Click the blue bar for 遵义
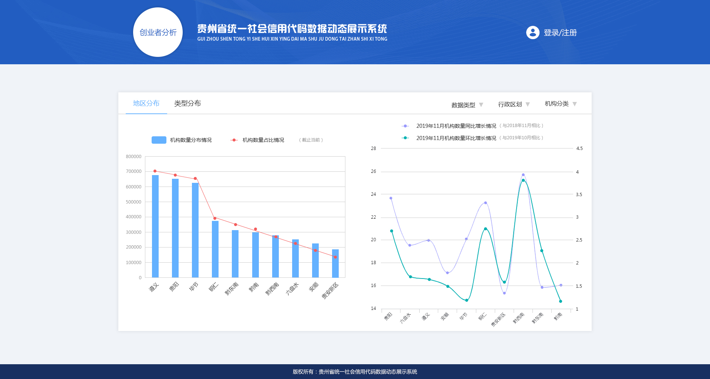Screen dimensions: 710x379 coord(155,226)
